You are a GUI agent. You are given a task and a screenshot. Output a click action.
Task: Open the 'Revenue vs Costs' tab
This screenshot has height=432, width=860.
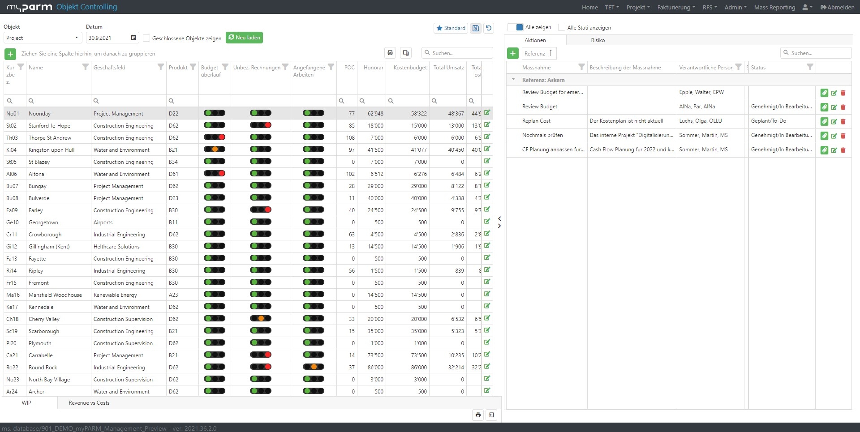(89, 403)
